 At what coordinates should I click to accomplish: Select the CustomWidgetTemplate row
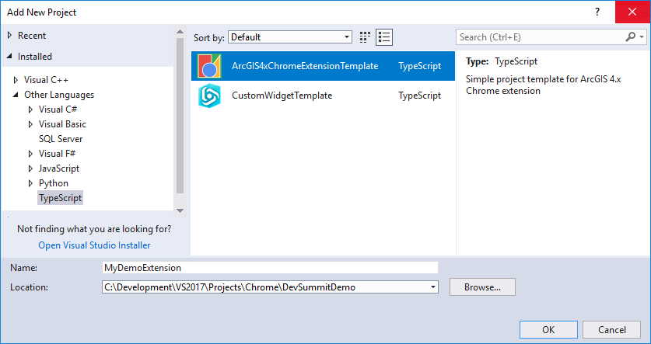pos(323,96)
